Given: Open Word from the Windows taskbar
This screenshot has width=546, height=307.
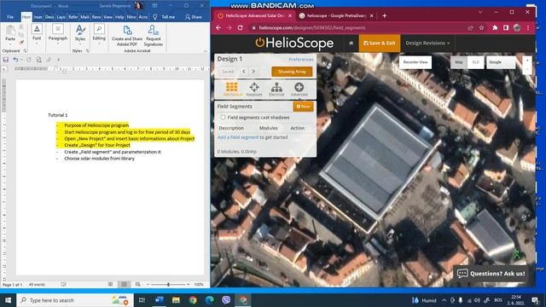Looking at the screenshot, I should pyautogui.click(x=160, y=299).
